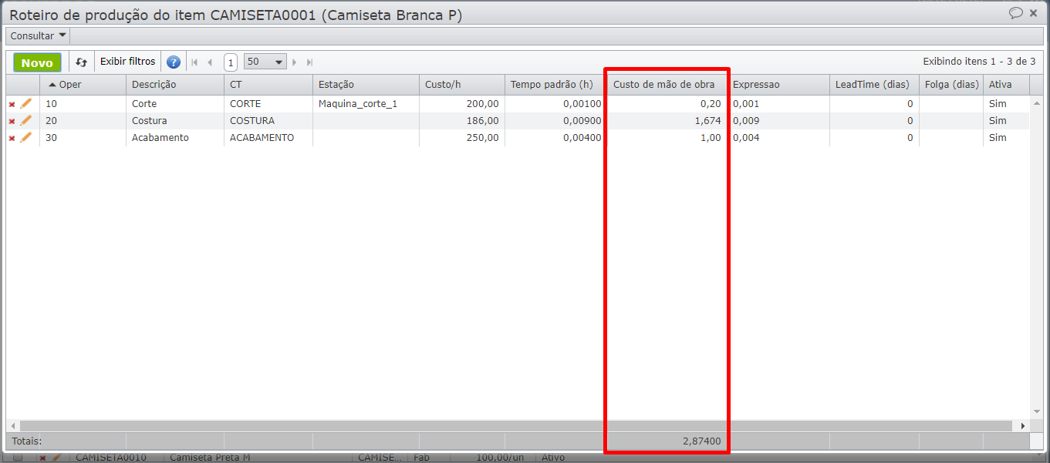Image resolution: width=1050 pixels, height=463 pixels.
Task: Click the 2,87400 total value
Action: (x=701, y=441)
